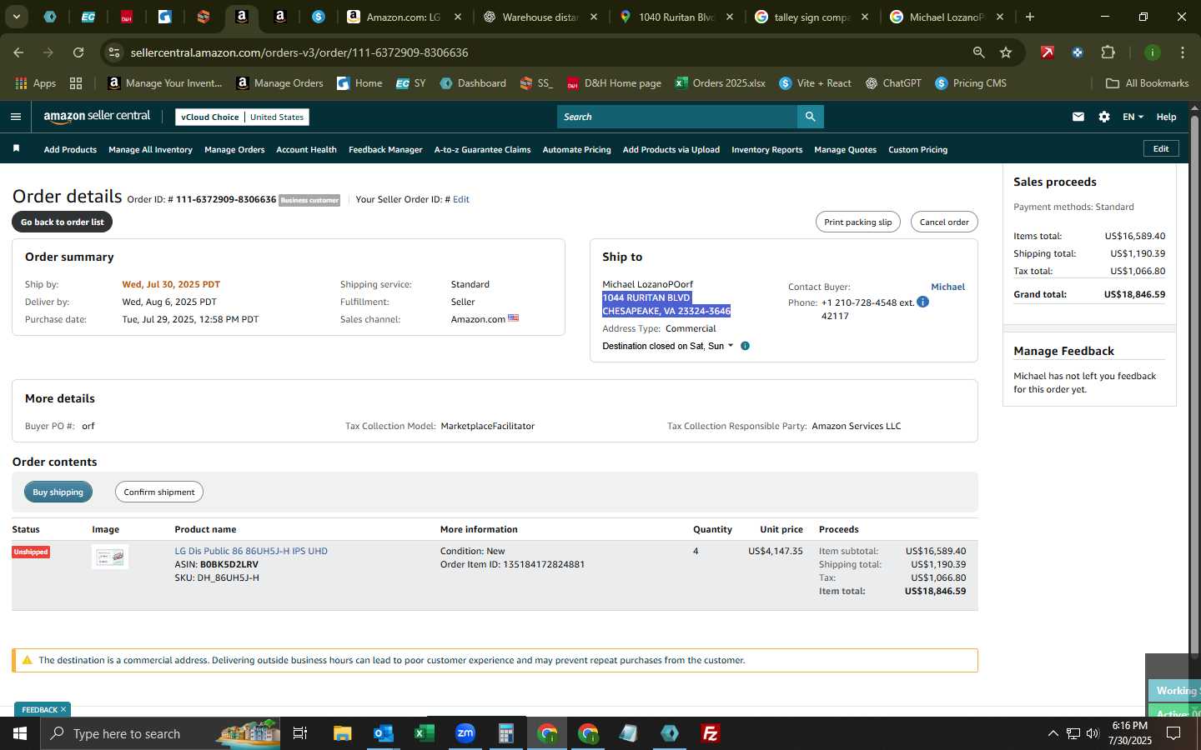Open Excel from the taskbar
This screenshot has height=750, width=1201.
[424, 733]
